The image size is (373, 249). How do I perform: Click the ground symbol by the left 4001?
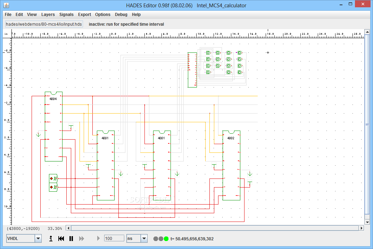(121, 174)
